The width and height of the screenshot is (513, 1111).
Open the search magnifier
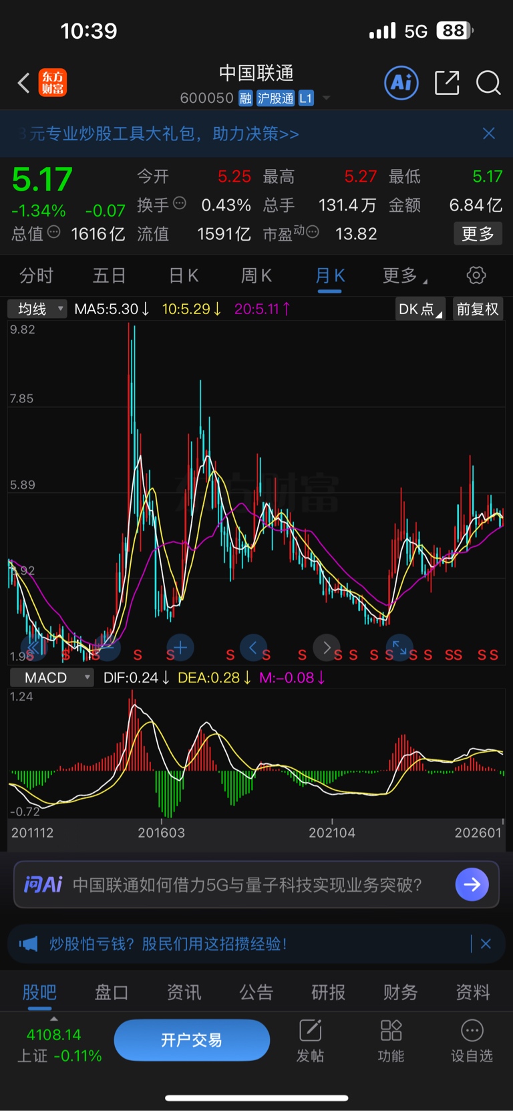click(x=488, y=83)
